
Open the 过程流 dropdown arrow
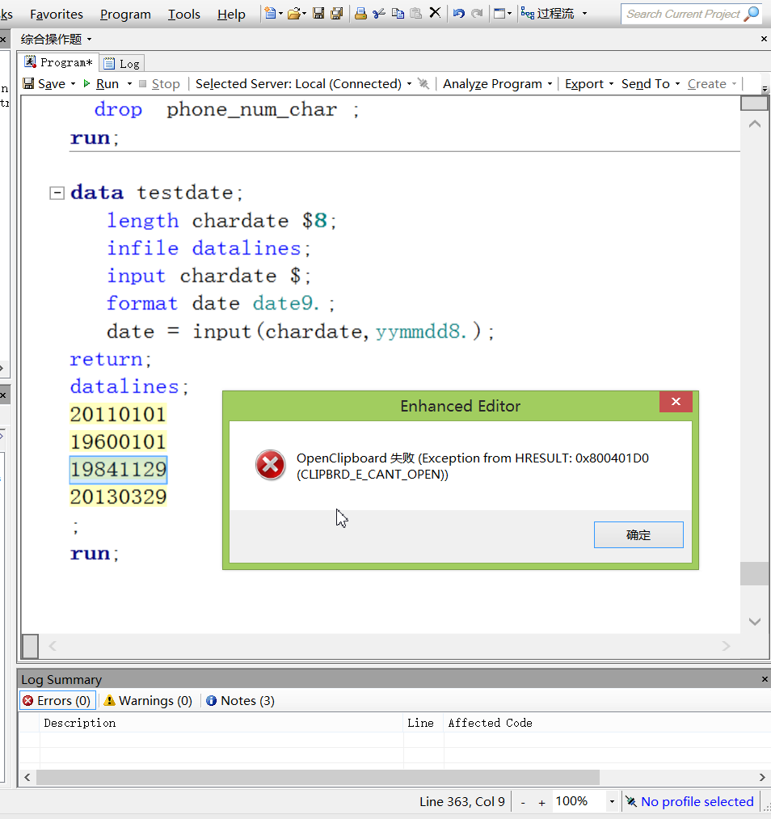[584, 14]
